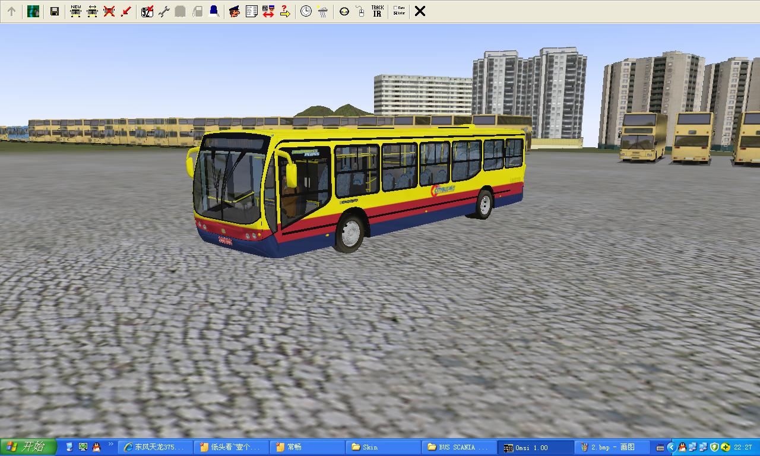Open the clock time settings icon
The height and width of the screenshot is (456, 760).
[x=306, y=11]
